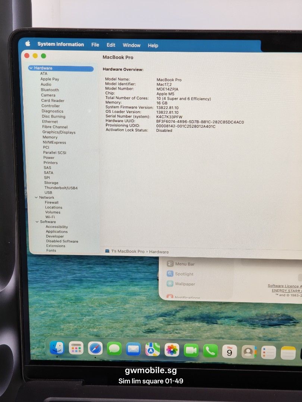Select Apple Pay in the sidebar
The height and width of the screenshot is (402, 302).
coord(50,79)
